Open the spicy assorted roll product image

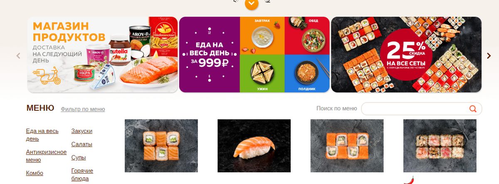pyautogui.click(x=440, y=146)
